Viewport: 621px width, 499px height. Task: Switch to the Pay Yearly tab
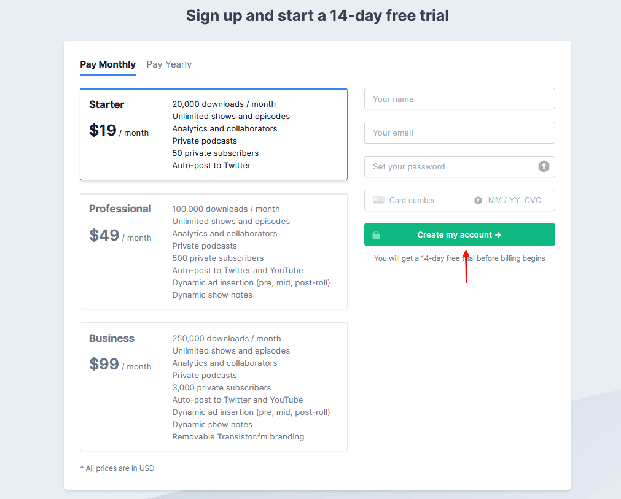(x=169, y=64)
